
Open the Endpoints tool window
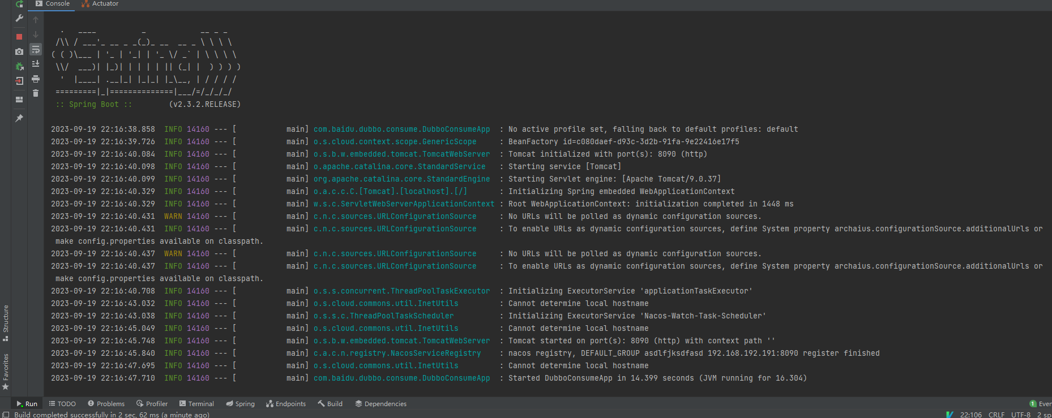point(286,404)
